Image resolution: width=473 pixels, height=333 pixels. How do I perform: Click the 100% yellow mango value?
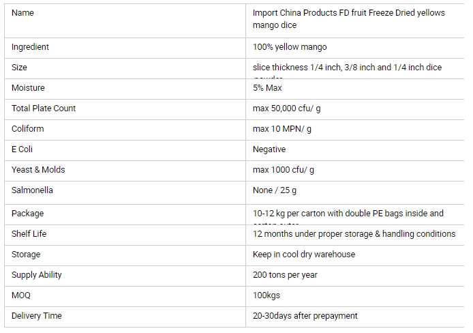[x=290, y=47]
